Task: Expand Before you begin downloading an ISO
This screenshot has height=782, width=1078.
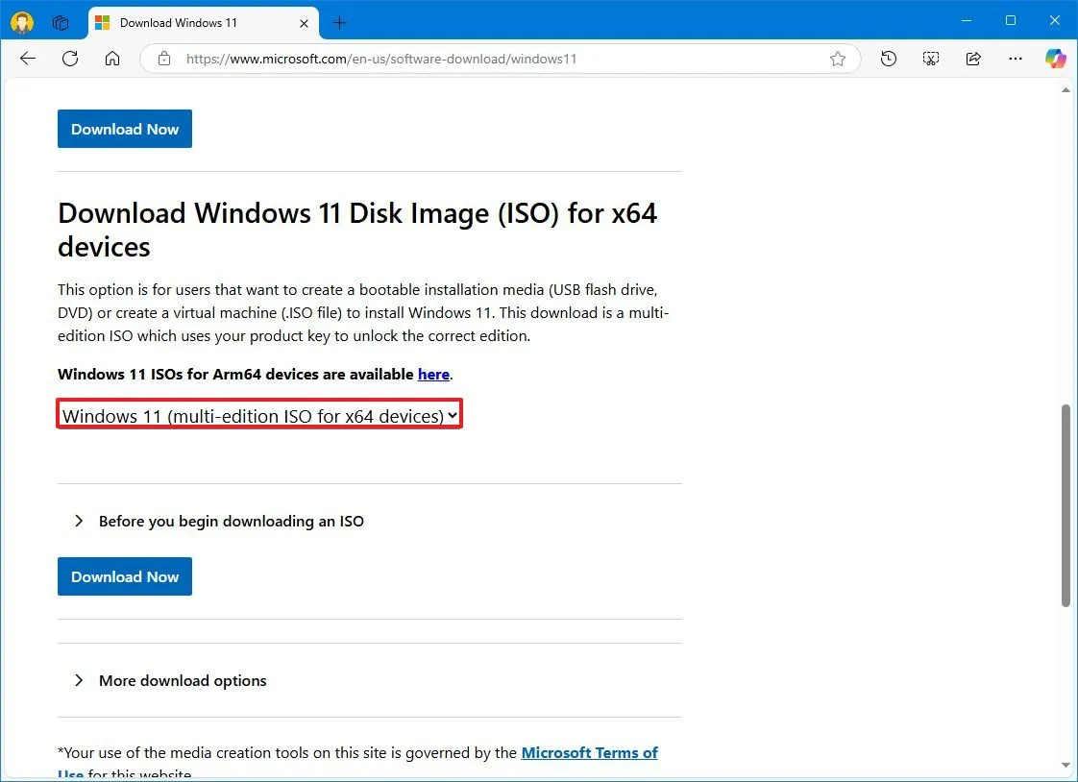Action: 231,521
